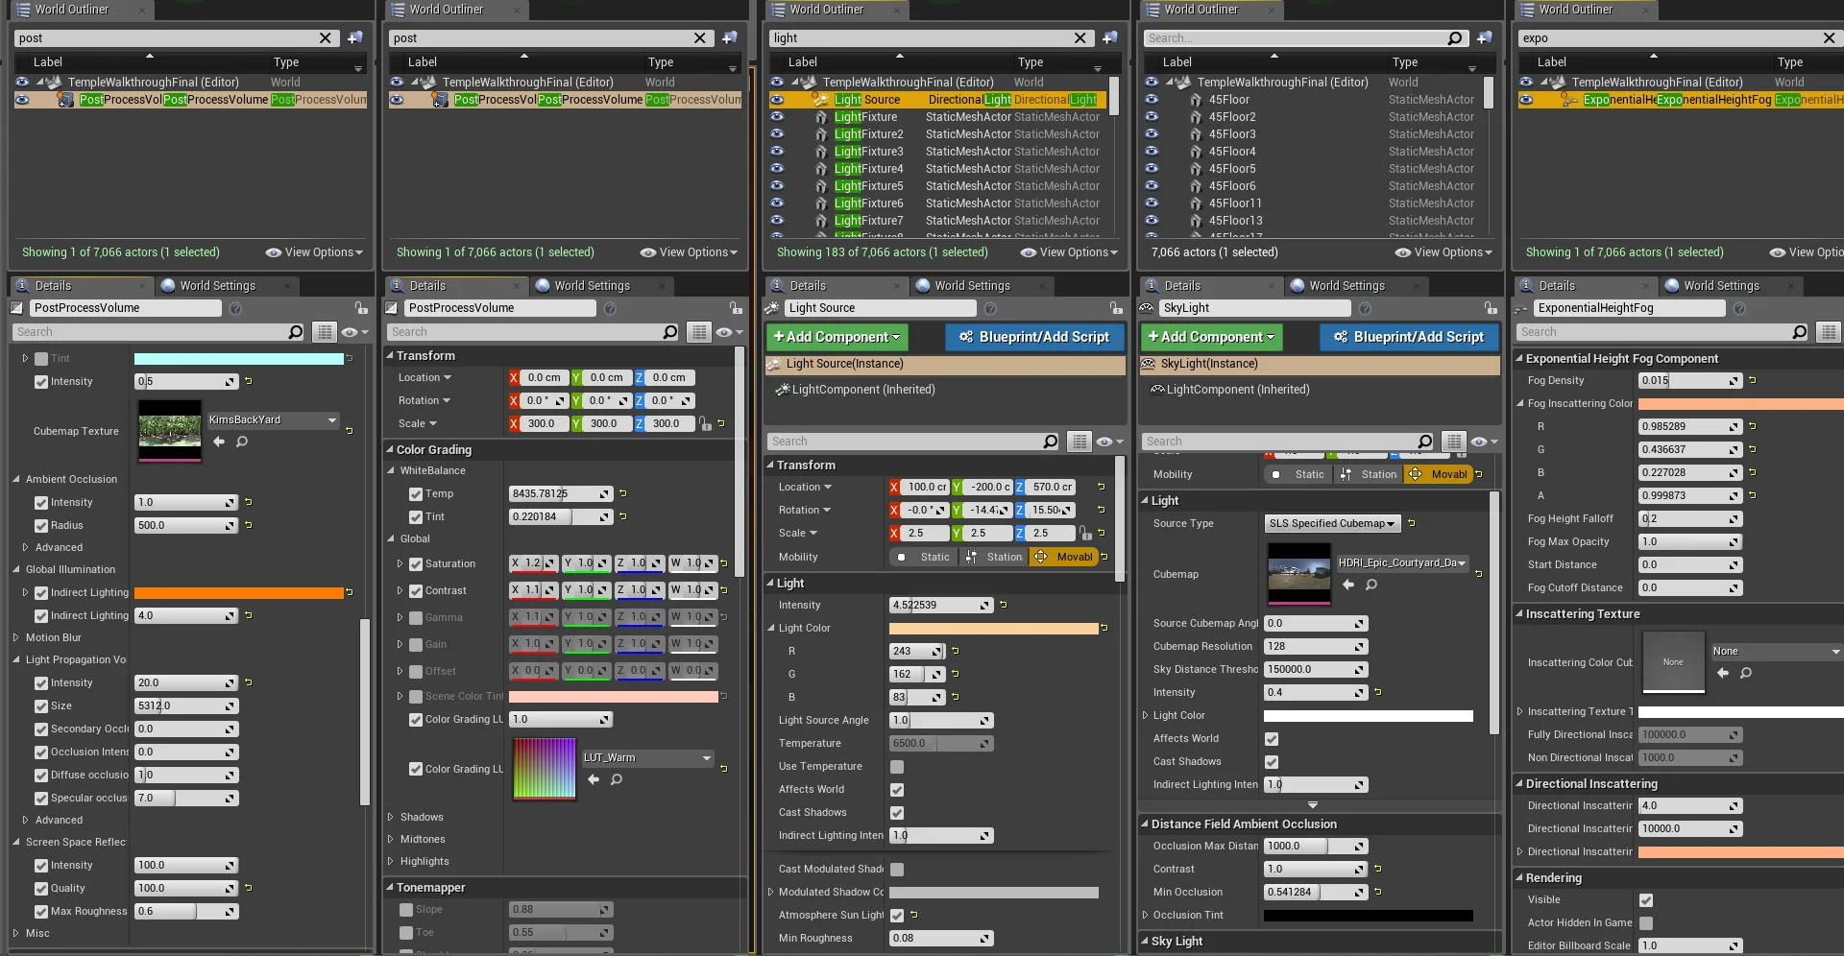Enable the Tonemapper Slope checkbox

pos(406,910)
